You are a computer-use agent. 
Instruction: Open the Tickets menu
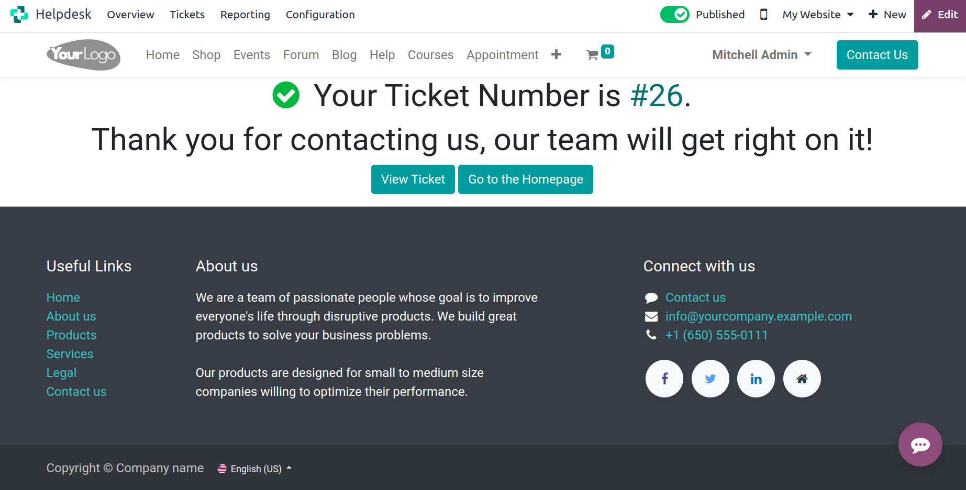[187, 15]
